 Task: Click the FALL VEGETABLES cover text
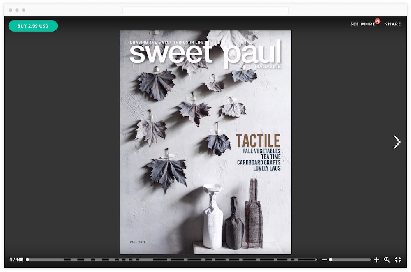tap(261, 151)
